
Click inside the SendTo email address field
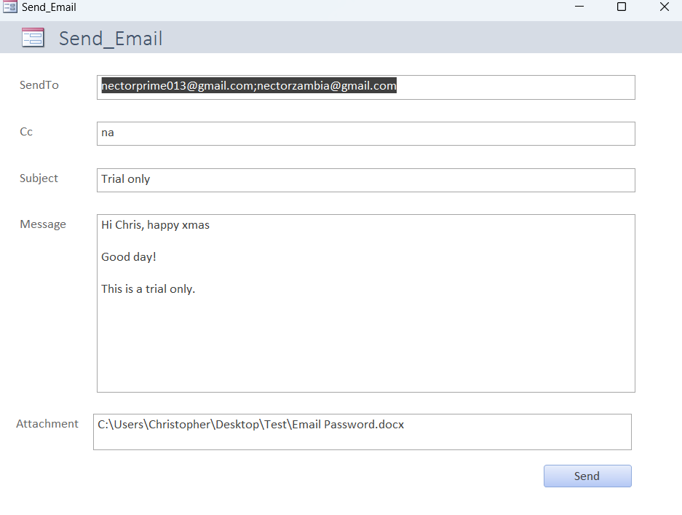coord(365,87)
